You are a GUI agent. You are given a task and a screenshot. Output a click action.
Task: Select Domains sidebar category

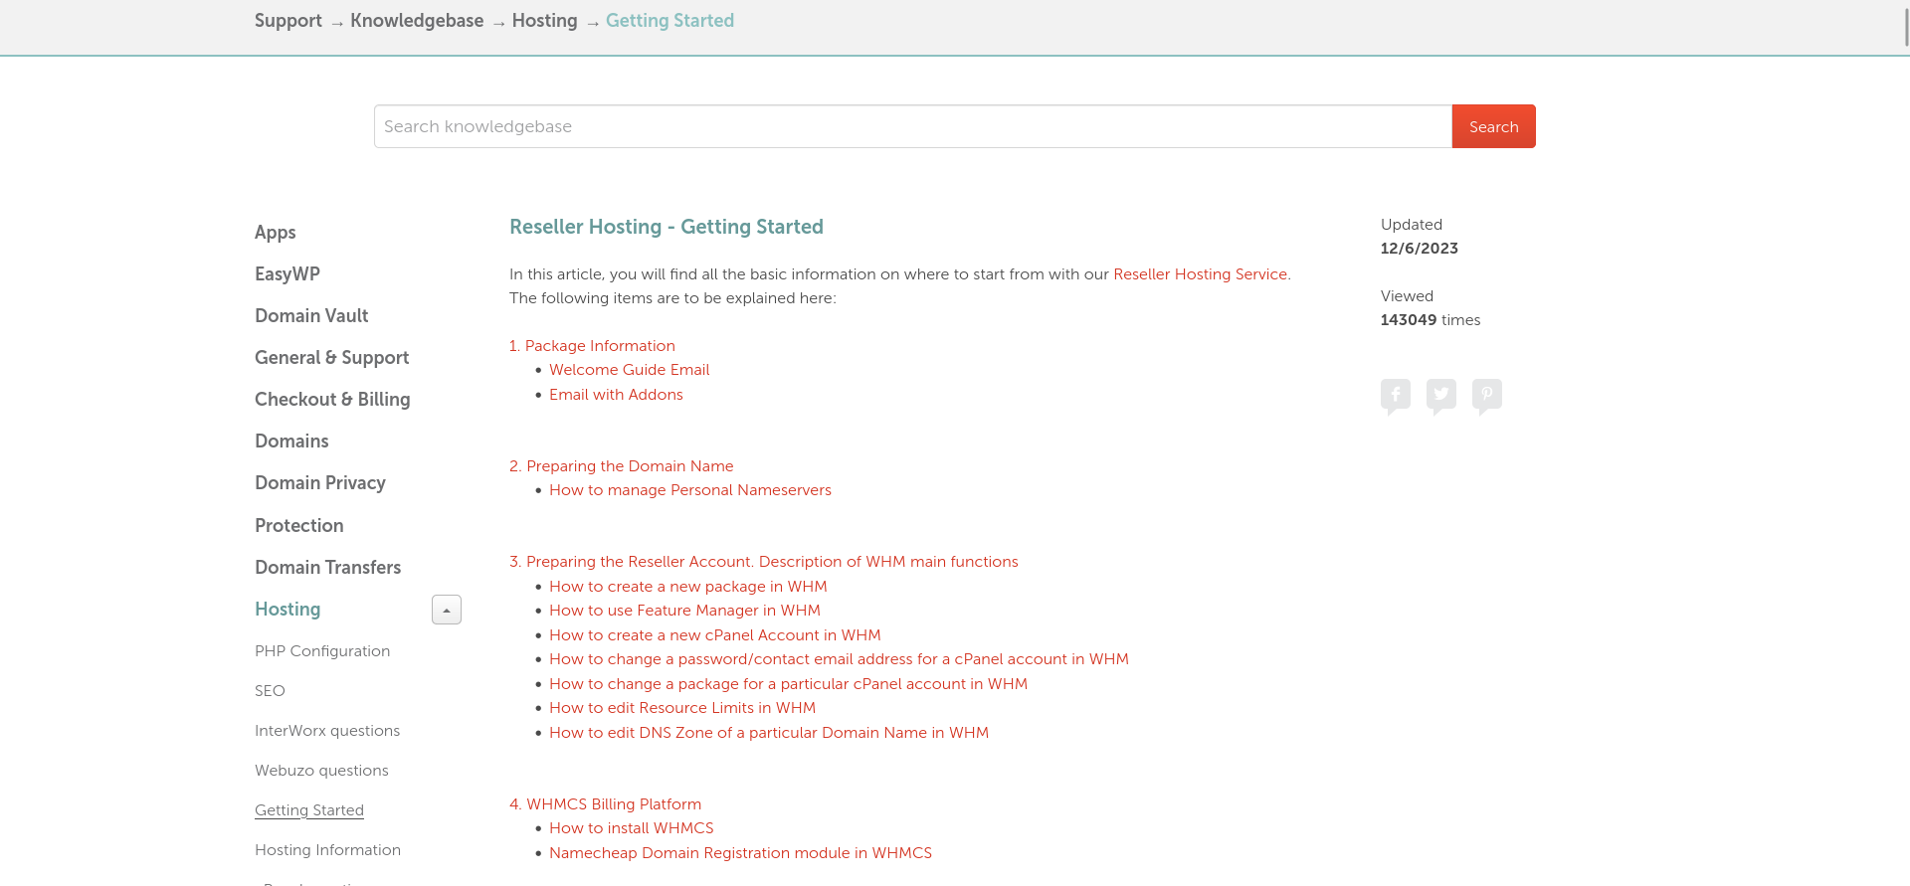click(291, 441)
